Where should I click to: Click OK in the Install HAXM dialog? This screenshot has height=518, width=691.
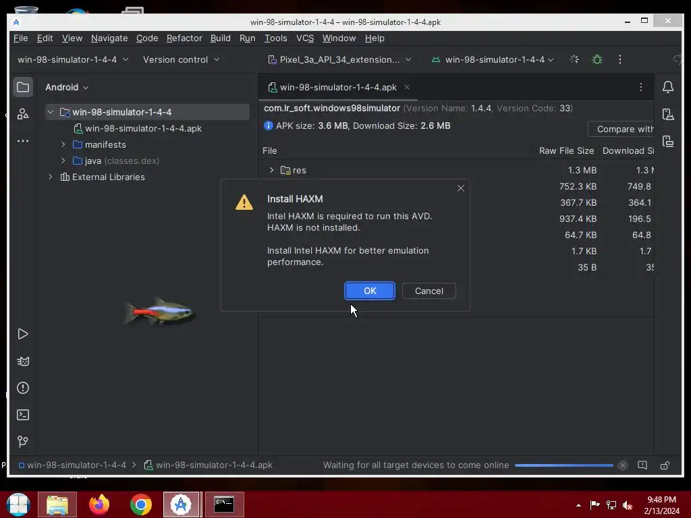[370, 291]
